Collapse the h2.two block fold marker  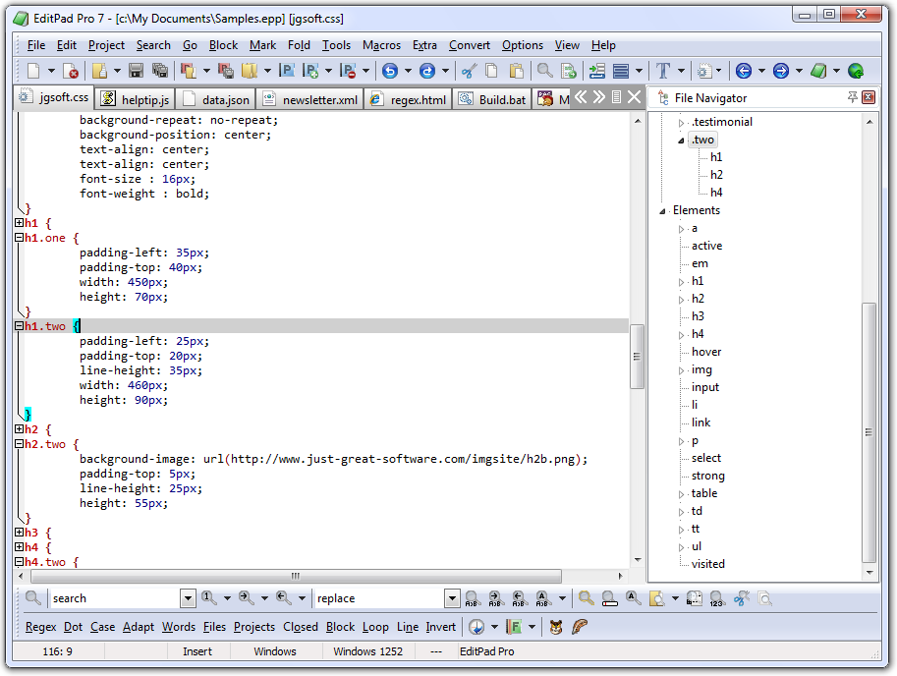(x=19, y=444)
